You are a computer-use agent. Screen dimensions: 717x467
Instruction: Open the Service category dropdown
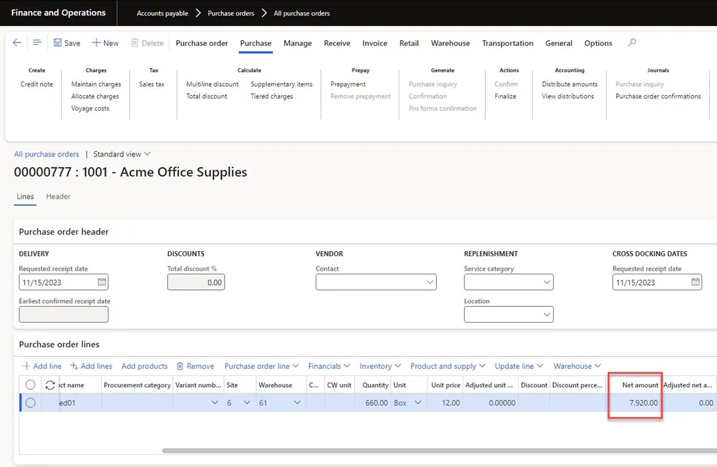pos(546,282)
